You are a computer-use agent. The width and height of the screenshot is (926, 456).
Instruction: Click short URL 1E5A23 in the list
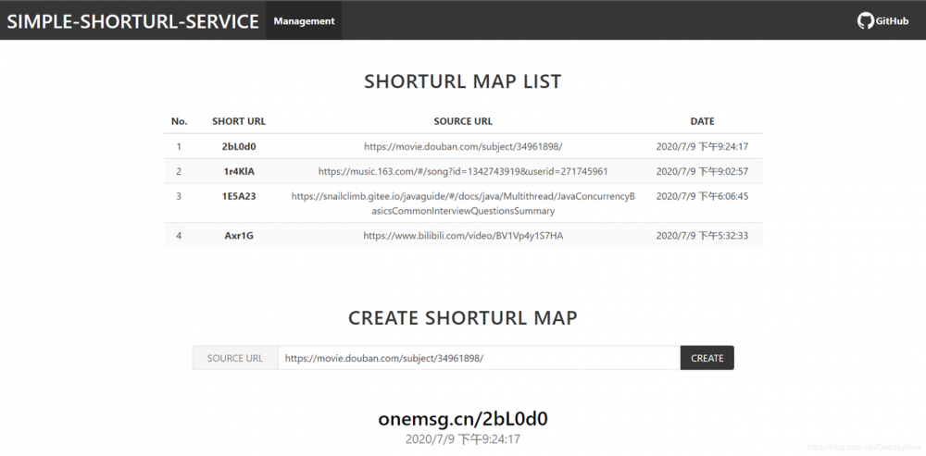(x=239, y=196)
